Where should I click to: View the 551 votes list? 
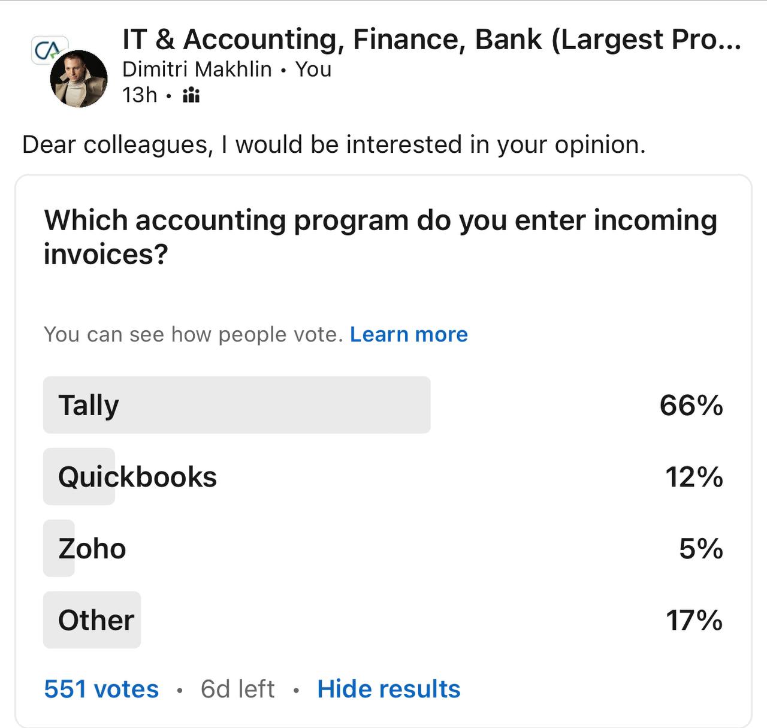point(101,689)
